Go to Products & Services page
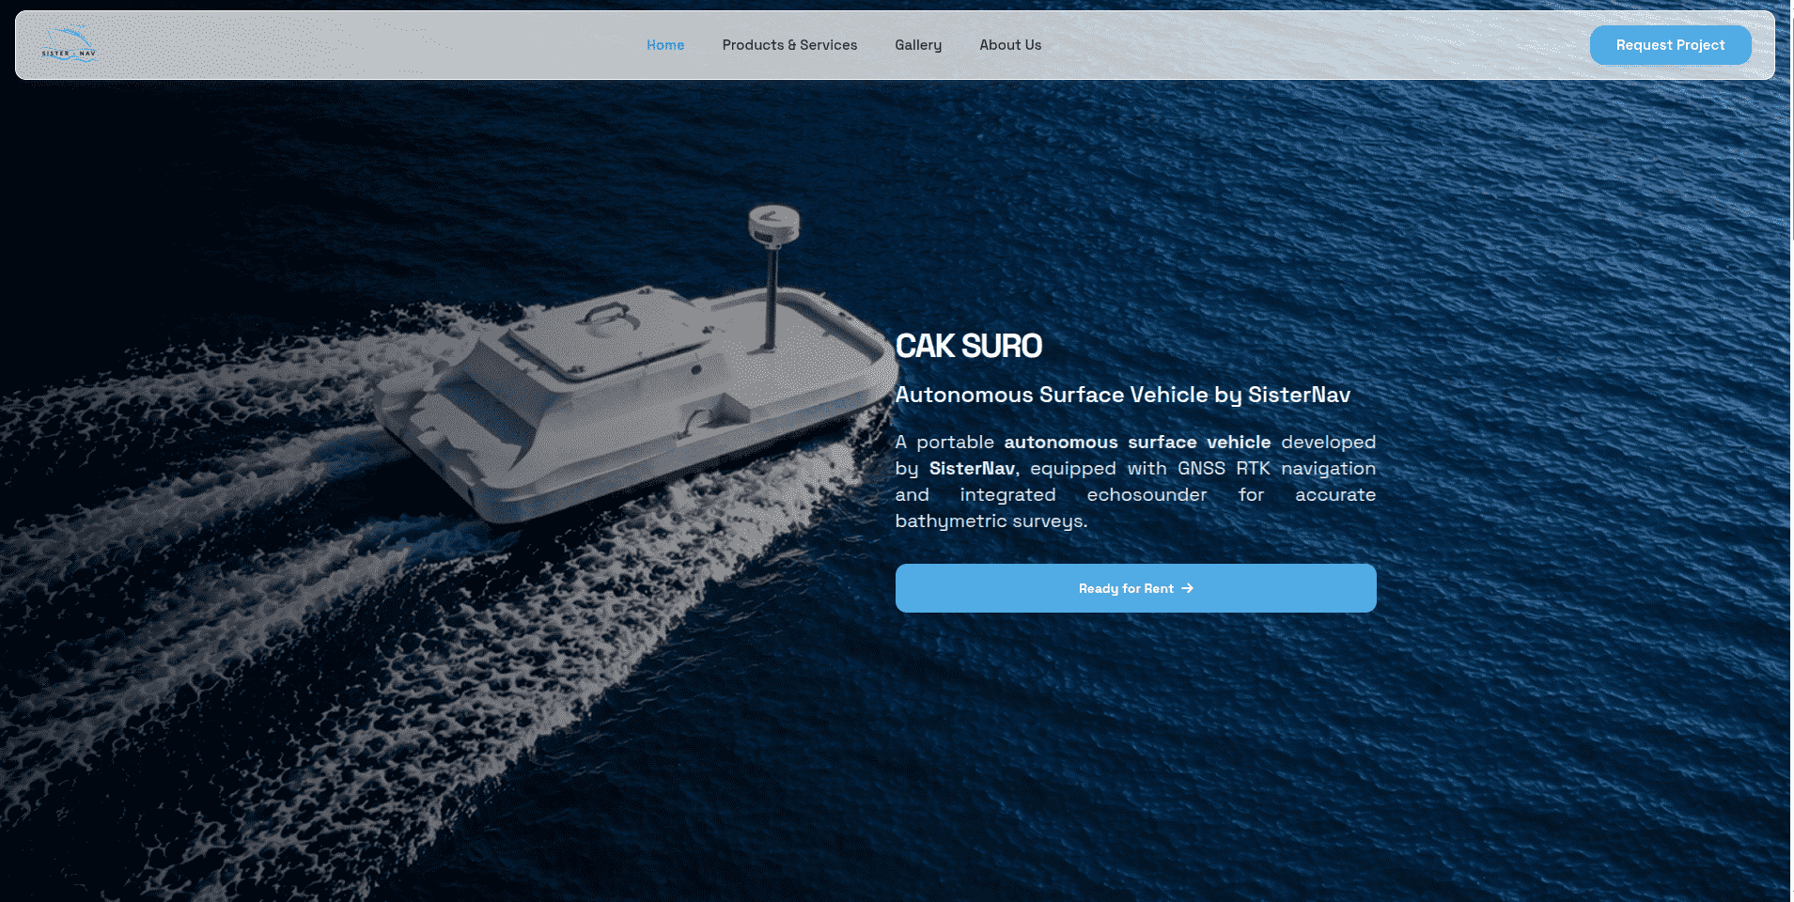This screenshot has width=1794, height=902. pyautogui.click(x=789, y=45)
